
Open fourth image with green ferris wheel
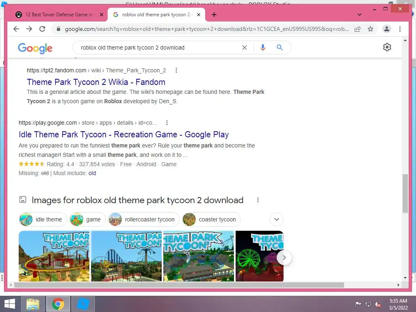tap(260, 256)
